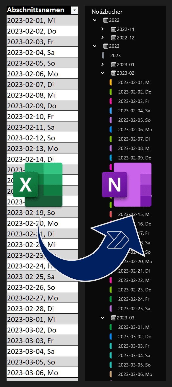Click the section group icon beside 2022-12
Screen dimensions: 172x387
(x=114, y=38)
